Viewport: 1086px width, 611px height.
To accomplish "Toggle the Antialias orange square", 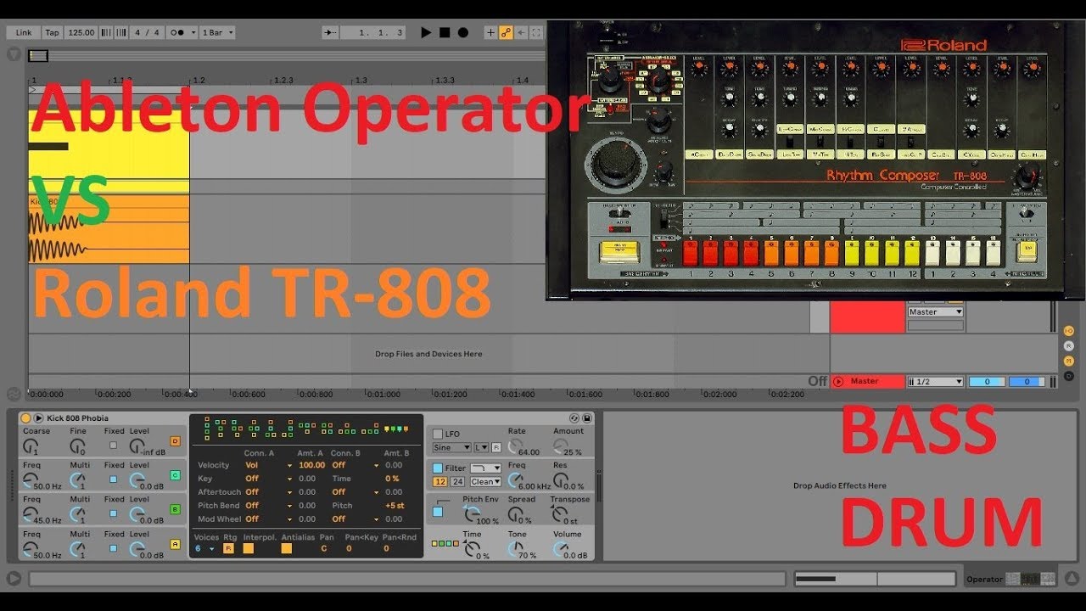I will tap(287, 549).
